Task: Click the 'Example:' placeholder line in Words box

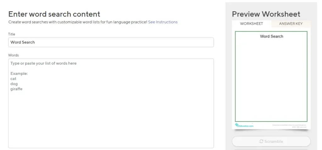Action: [x=19, y=74]
